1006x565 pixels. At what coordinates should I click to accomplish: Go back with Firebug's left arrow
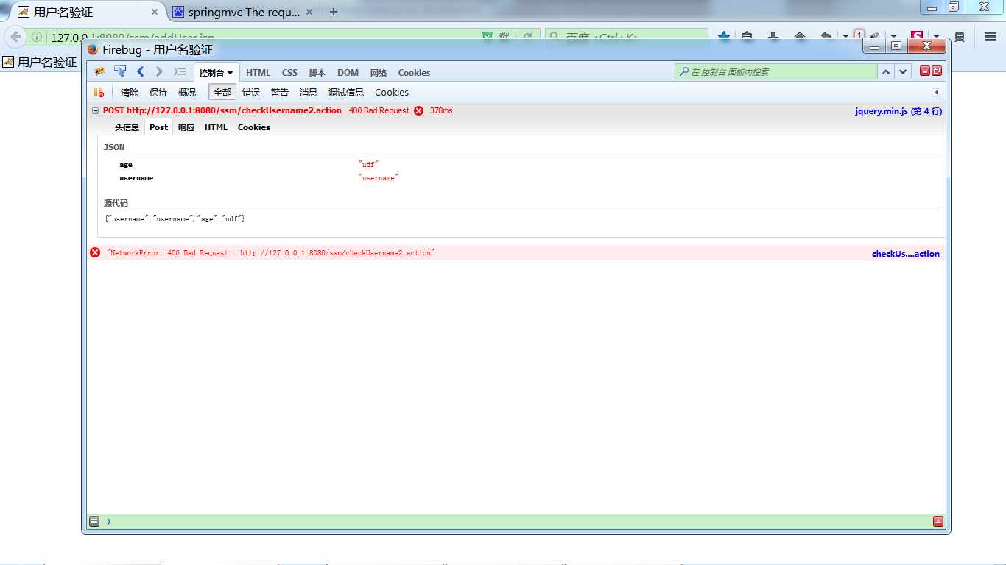(140, 71)
